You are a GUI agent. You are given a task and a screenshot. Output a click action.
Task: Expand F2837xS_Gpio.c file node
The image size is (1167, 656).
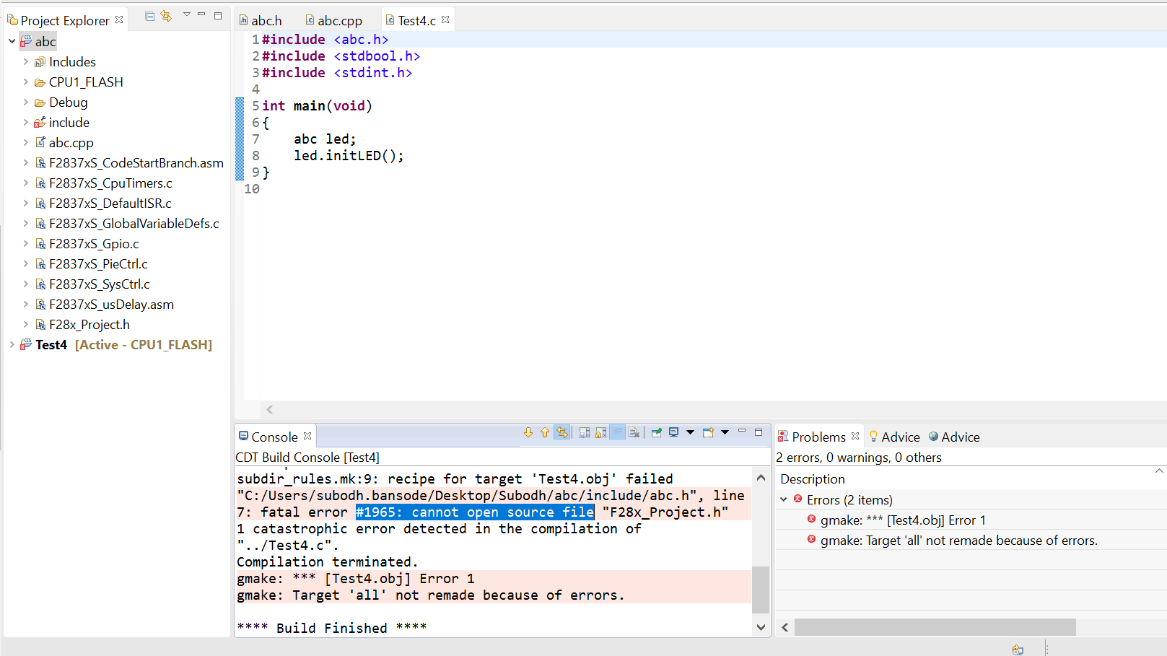click(x=26, y=243)
